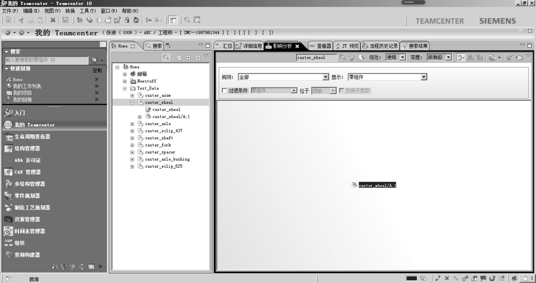Screen dimensions: 536x283
Task: Open the 时间表管理器 application
Action: coord(30,231)
